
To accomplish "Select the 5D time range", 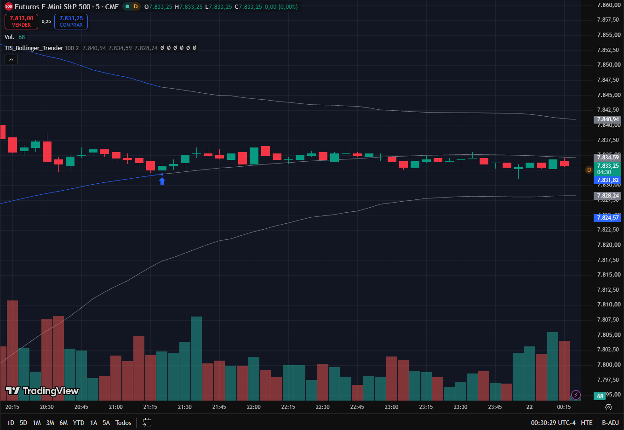I will point(23,423).
